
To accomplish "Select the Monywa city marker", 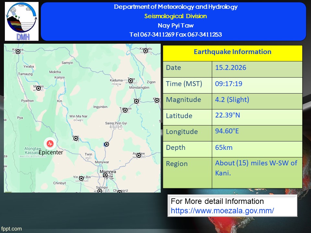I will [x=105, y=175].
